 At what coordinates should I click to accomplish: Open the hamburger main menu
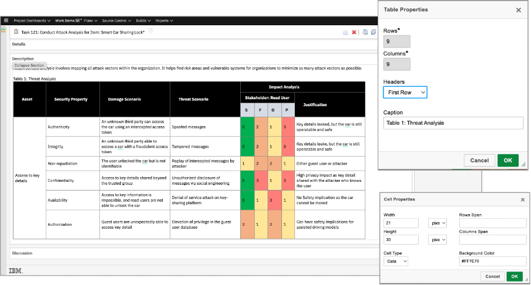(x=6, y=21)
